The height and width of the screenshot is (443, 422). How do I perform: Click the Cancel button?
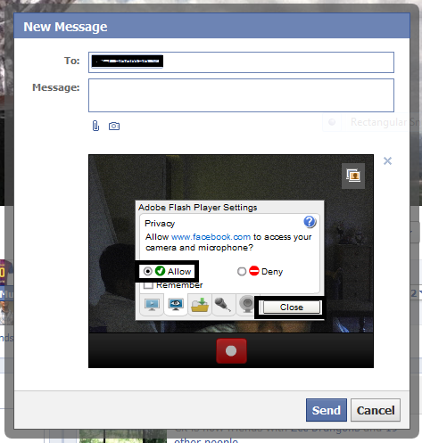[x=376, y=410]
